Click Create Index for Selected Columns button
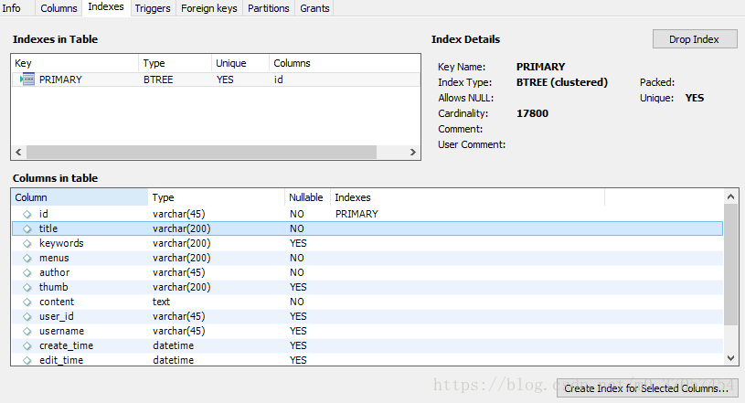Viewport: 745px width, 403px height. point(646,388)
